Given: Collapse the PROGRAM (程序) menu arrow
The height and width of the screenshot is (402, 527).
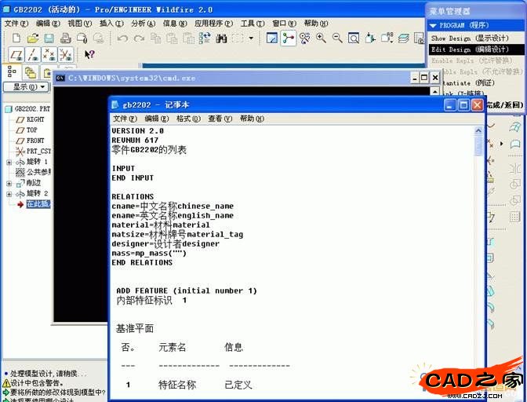Looking at the screenshot, I should (x=433, y=26).
